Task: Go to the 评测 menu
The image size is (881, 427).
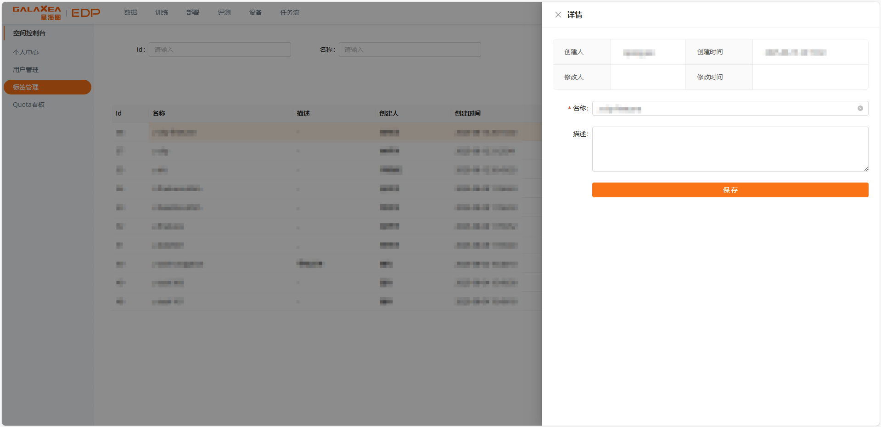Action: [x=224, y=12]
